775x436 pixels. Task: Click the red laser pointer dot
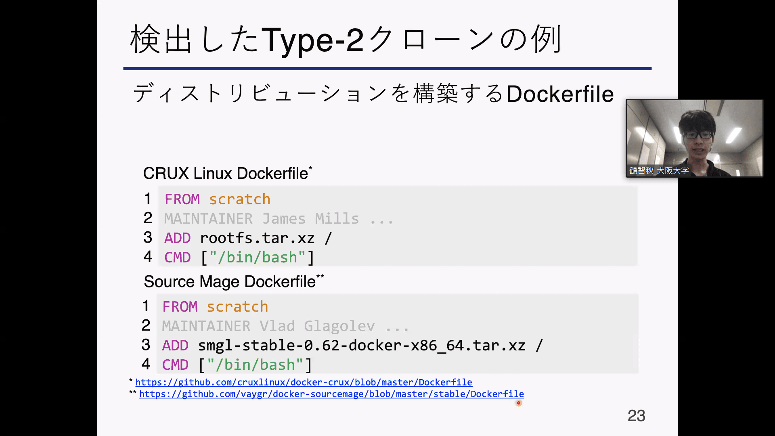519,403
